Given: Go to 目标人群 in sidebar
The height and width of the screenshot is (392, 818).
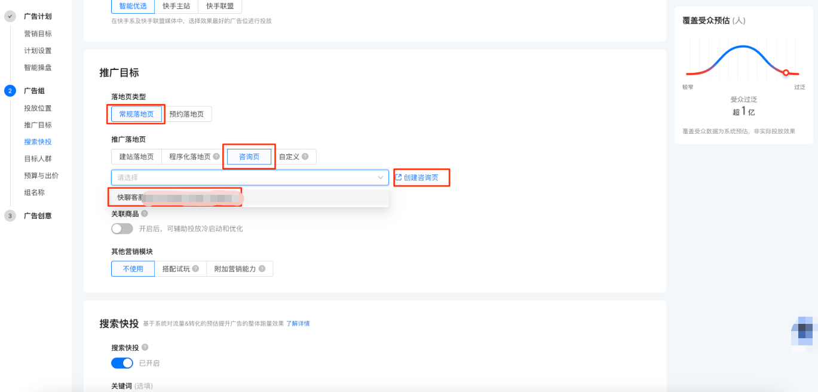Looking at the screenshot, I should pyautogui.click(x=38, y=159).
